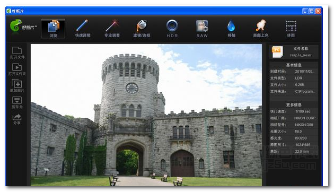This screenshot has width=334, height=192.
Task: Click the file size 0.26M value
Action: 300,85
